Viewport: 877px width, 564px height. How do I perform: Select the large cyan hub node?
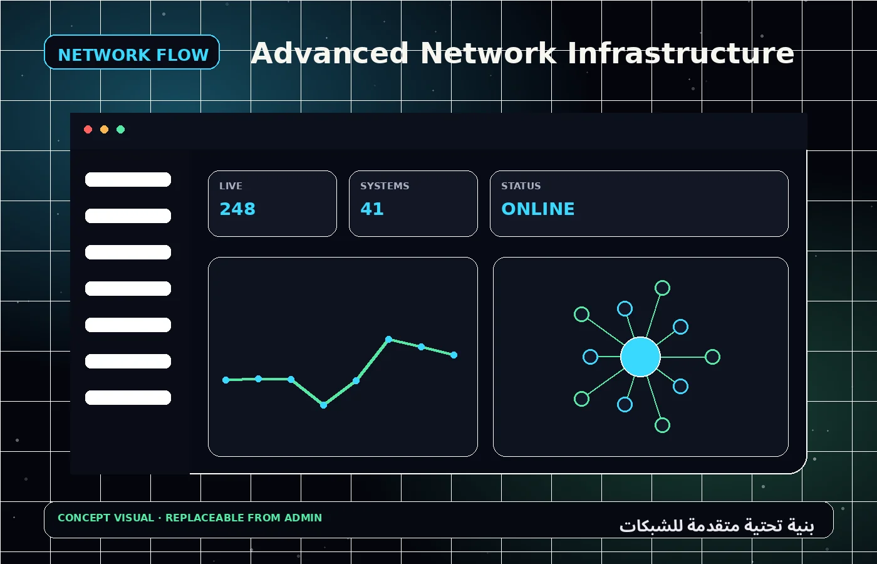(640, 357)
